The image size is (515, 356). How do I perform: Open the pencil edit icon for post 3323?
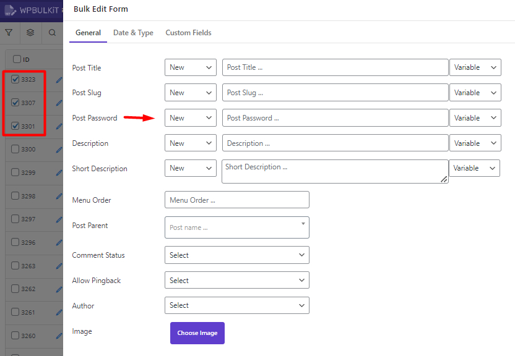59,79
